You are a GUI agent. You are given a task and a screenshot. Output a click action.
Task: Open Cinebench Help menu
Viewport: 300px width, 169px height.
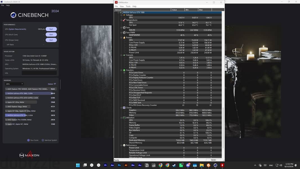coord(8,5)
